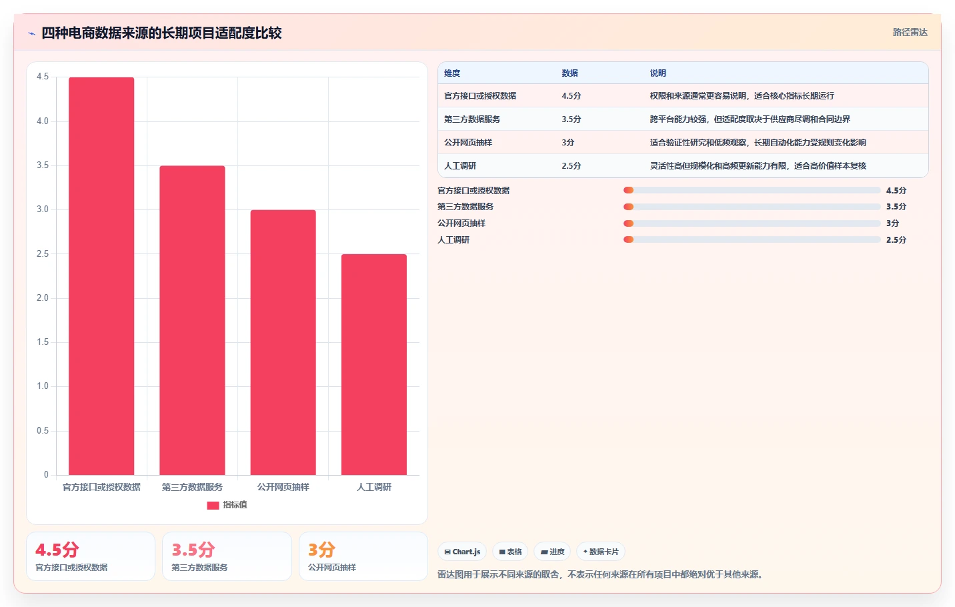Click the Chart.js tag chip
The width and height of the screenshot is (955, 607).
click(462, 552)
